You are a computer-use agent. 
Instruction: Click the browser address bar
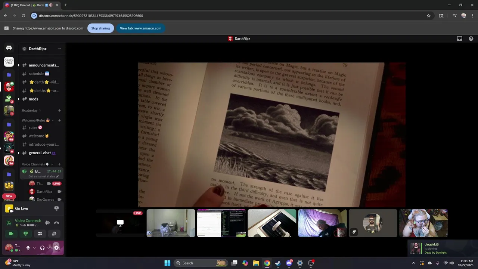232,16
